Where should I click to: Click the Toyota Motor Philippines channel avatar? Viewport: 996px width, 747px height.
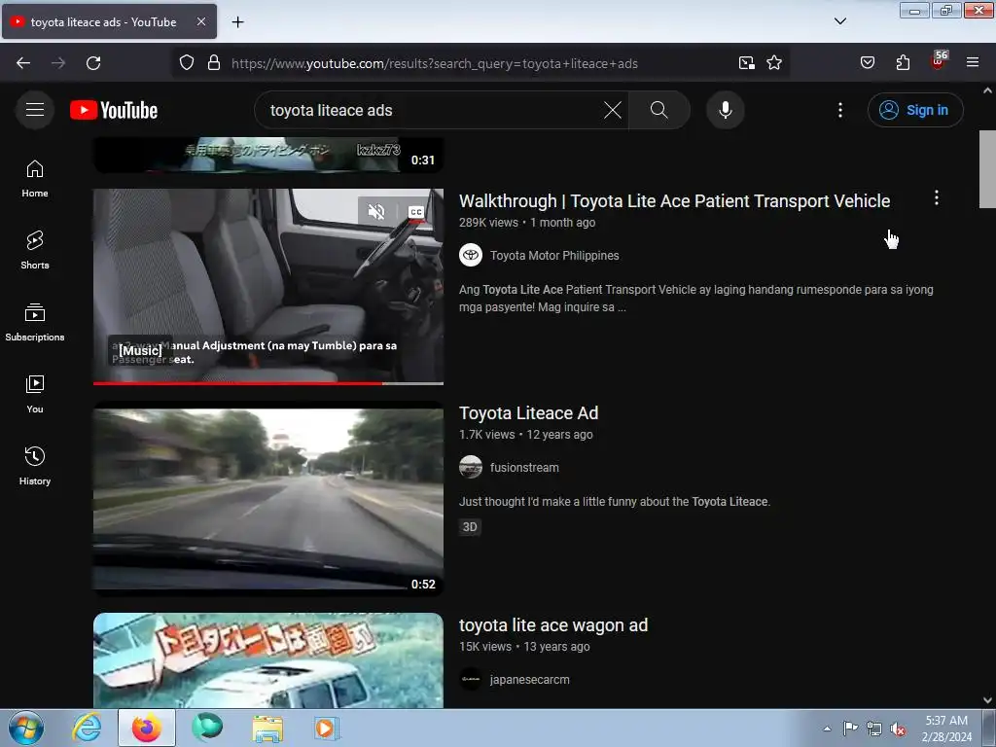click(471, 256)
